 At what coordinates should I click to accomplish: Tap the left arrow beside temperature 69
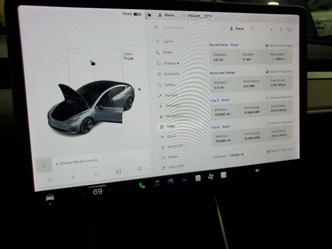click(x=85, y=192)
